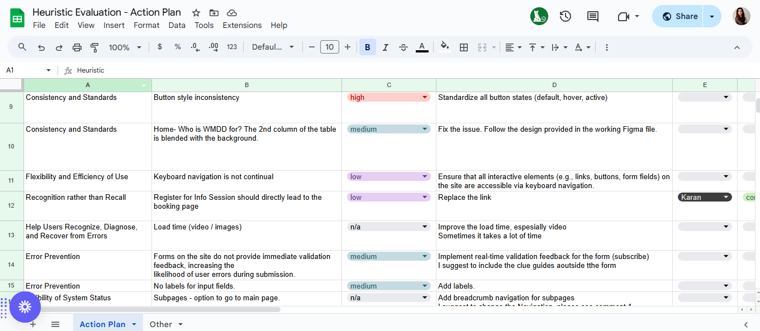Open text wrapping options
760x331 pixels.
559,47
